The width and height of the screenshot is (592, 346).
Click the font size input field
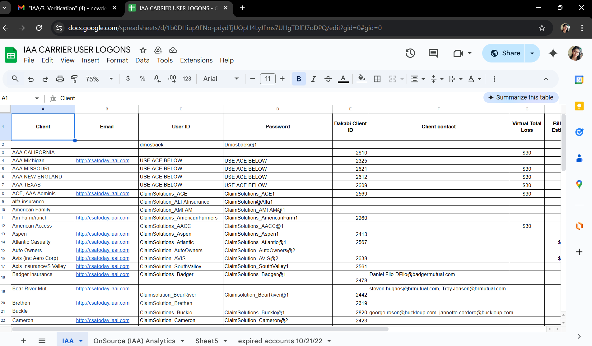[x=268, y=79]
